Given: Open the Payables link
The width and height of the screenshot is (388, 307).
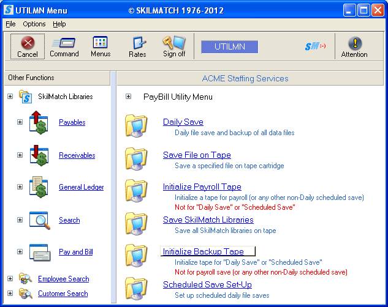Looking at the screenshot, I should pyautogui.click(x=72, y=122).
